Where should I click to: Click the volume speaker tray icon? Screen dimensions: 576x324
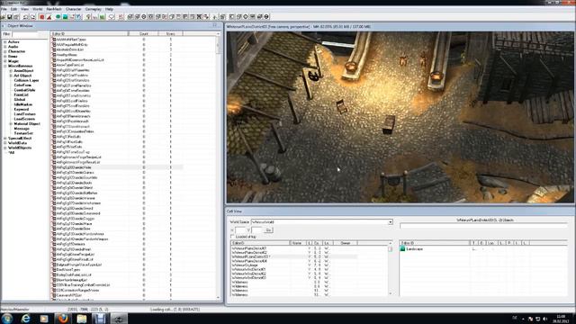tap(545, 319)
